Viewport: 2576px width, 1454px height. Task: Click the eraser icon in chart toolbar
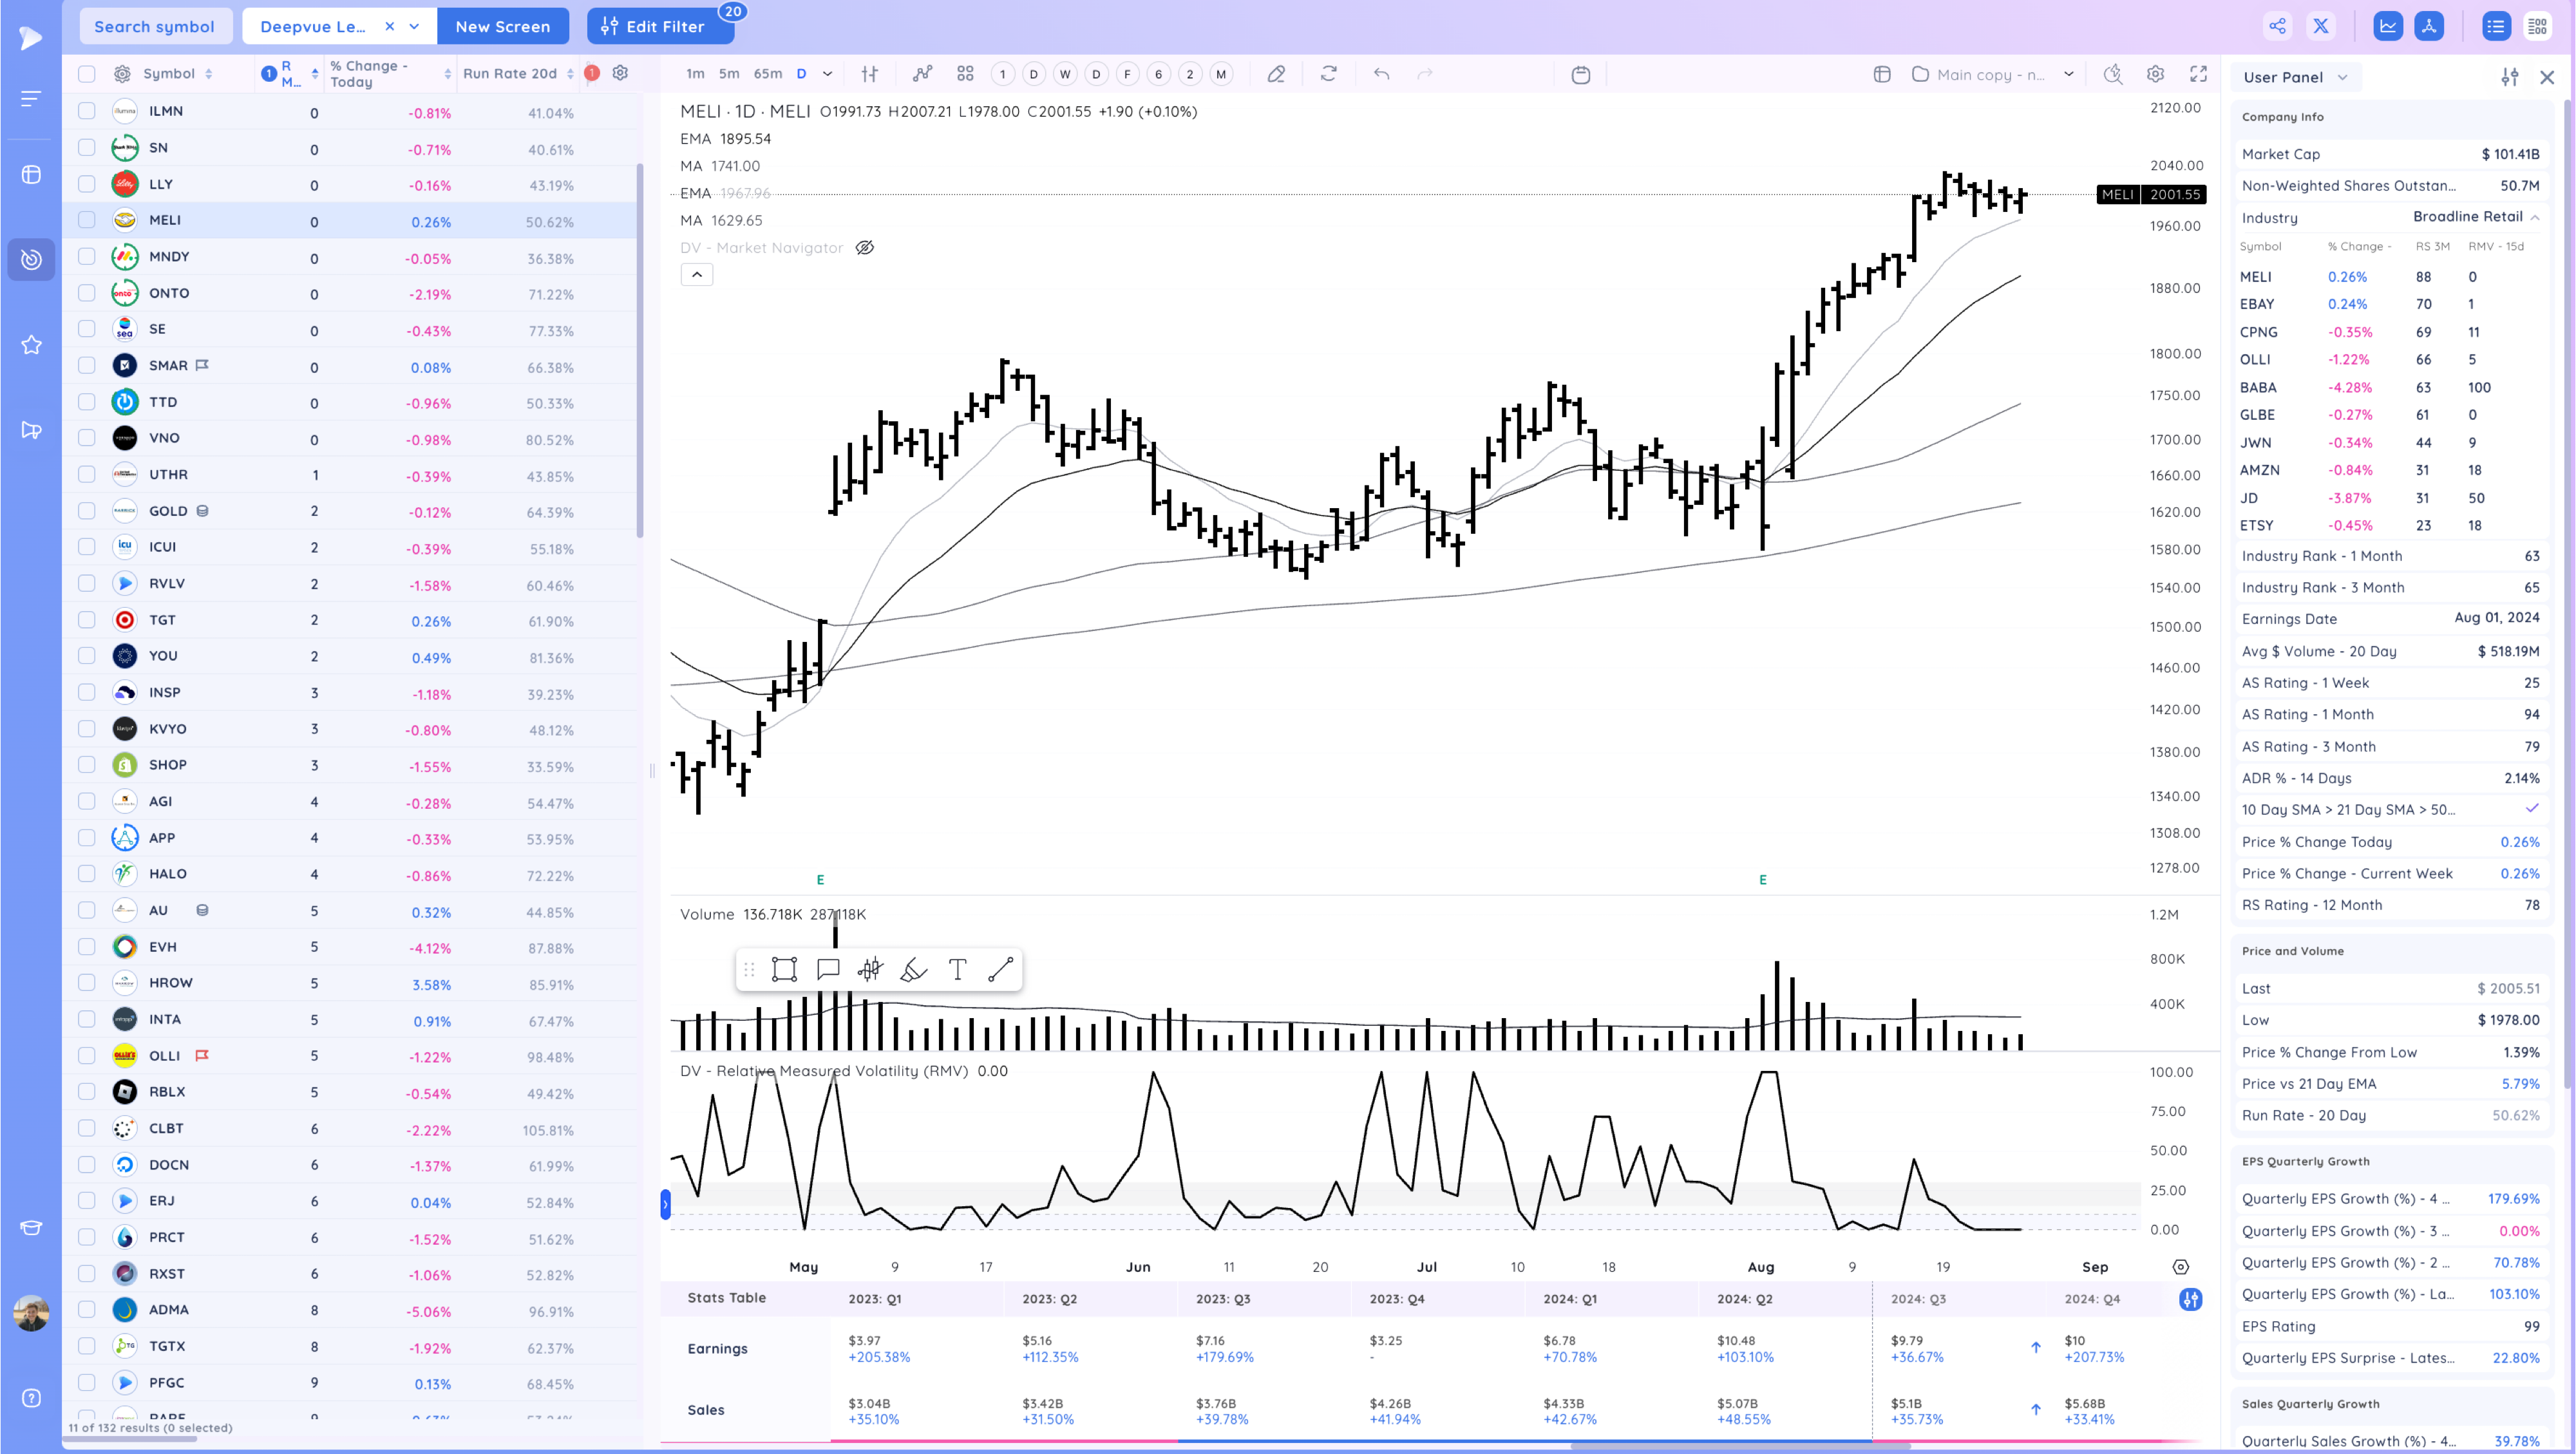tap(1276, 74)
